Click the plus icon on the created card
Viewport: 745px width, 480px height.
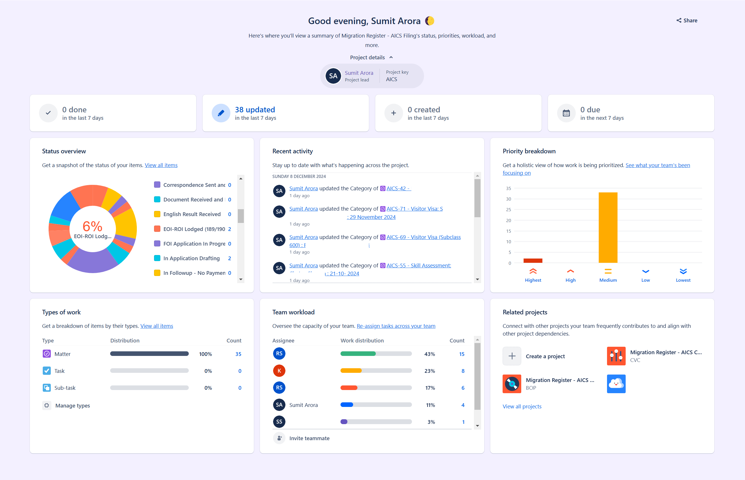click(393, 113)
